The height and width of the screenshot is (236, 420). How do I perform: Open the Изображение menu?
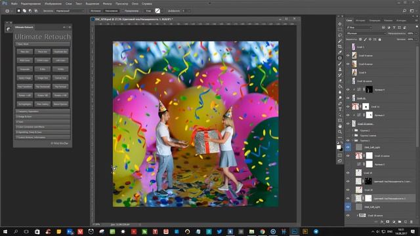(x=53, y=4)
